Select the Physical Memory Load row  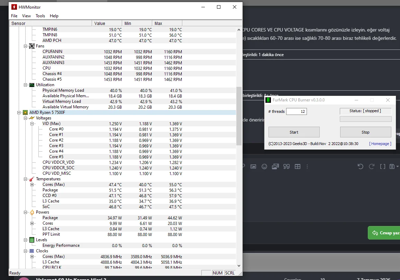pos(122,90)
